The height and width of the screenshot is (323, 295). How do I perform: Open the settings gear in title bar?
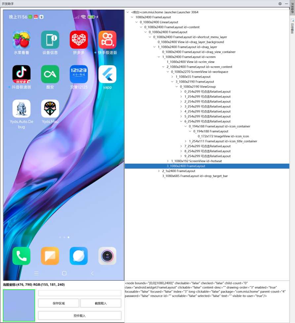(x=280, y=4)
